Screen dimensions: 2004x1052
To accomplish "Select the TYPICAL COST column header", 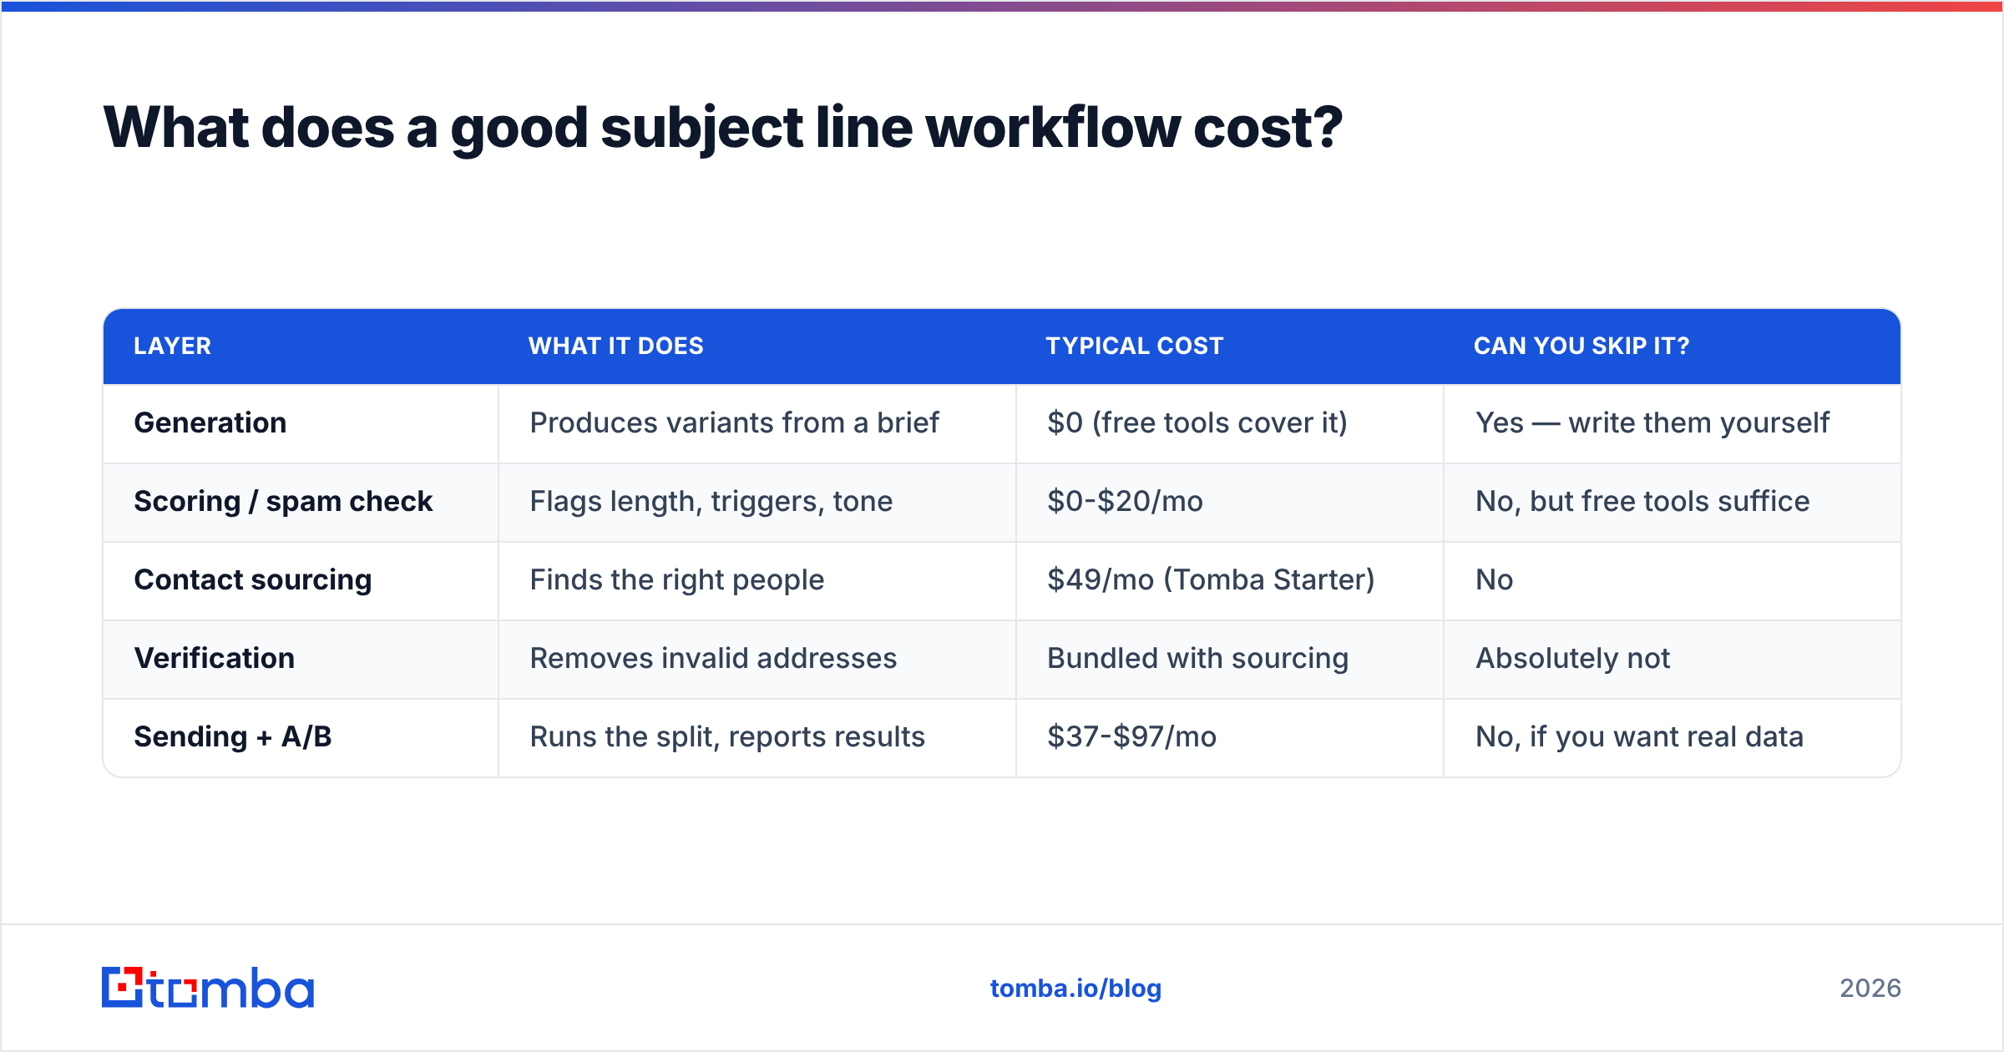I will click(x=1135, y=346).
